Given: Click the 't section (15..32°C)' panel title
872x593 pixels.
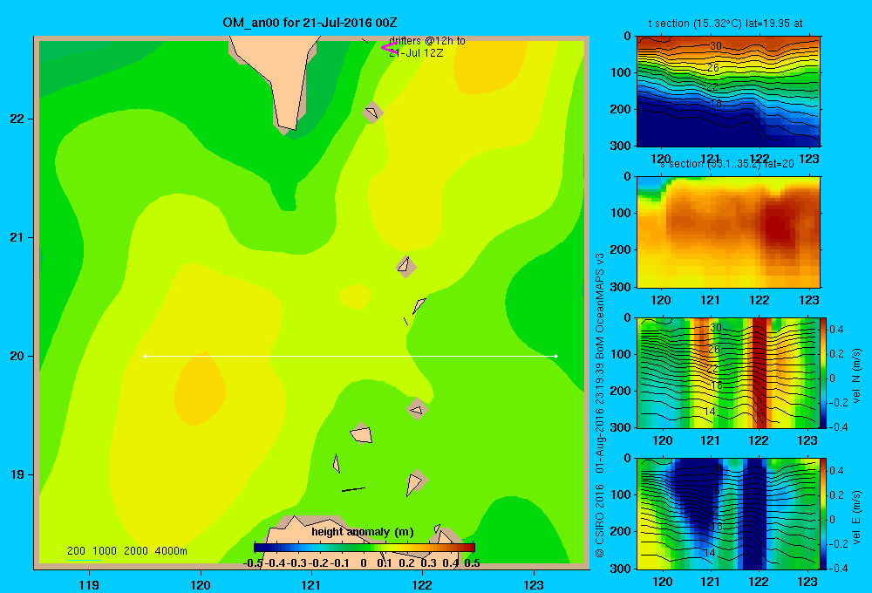Looking at the screenshot, I should 726,24.
